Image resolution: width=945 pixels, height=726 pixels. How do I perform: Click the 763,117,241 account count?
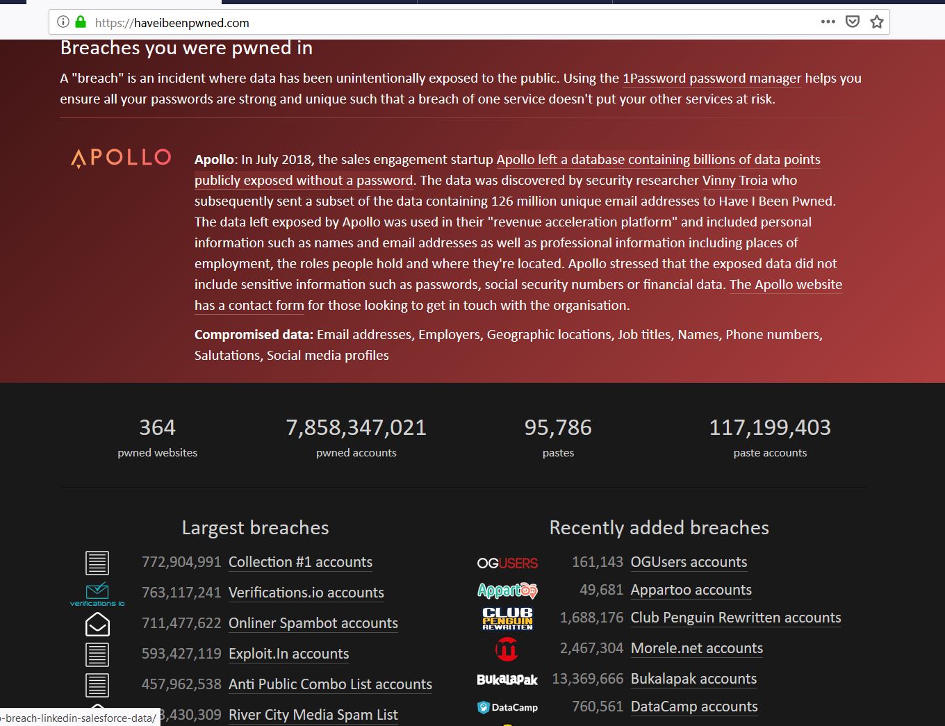pyautogui.click(x=181, y=593)
